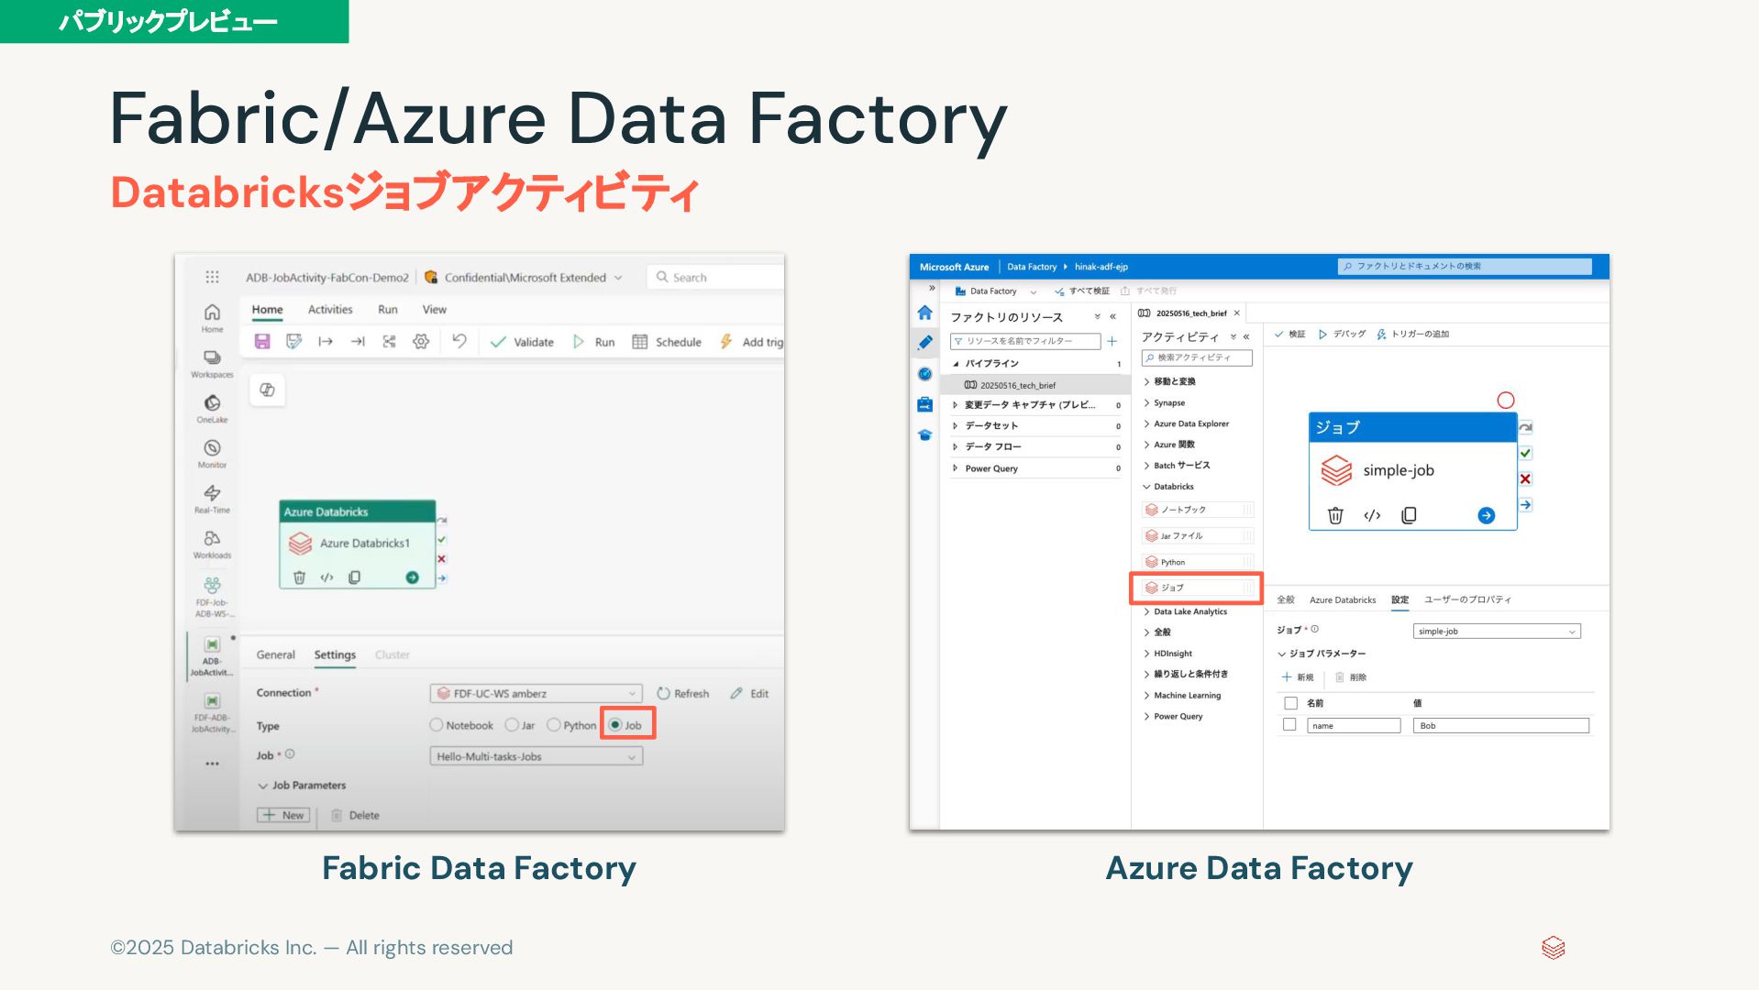This screenshot has height=990, width=1759.
Task: Click the Search box in Fabric header
Action: [715, 278]
